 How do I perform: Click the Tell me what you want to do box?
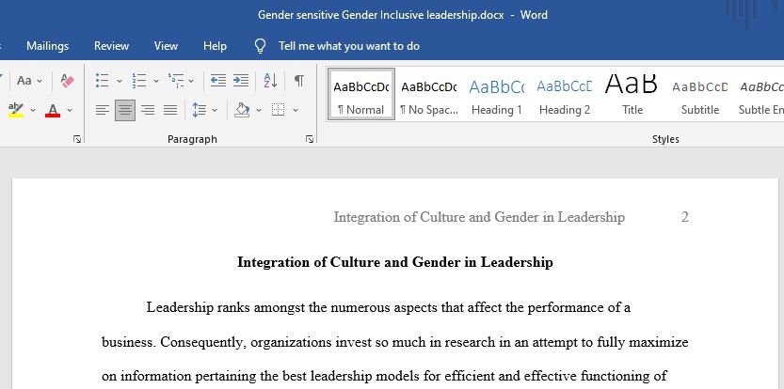pos(349,46)
